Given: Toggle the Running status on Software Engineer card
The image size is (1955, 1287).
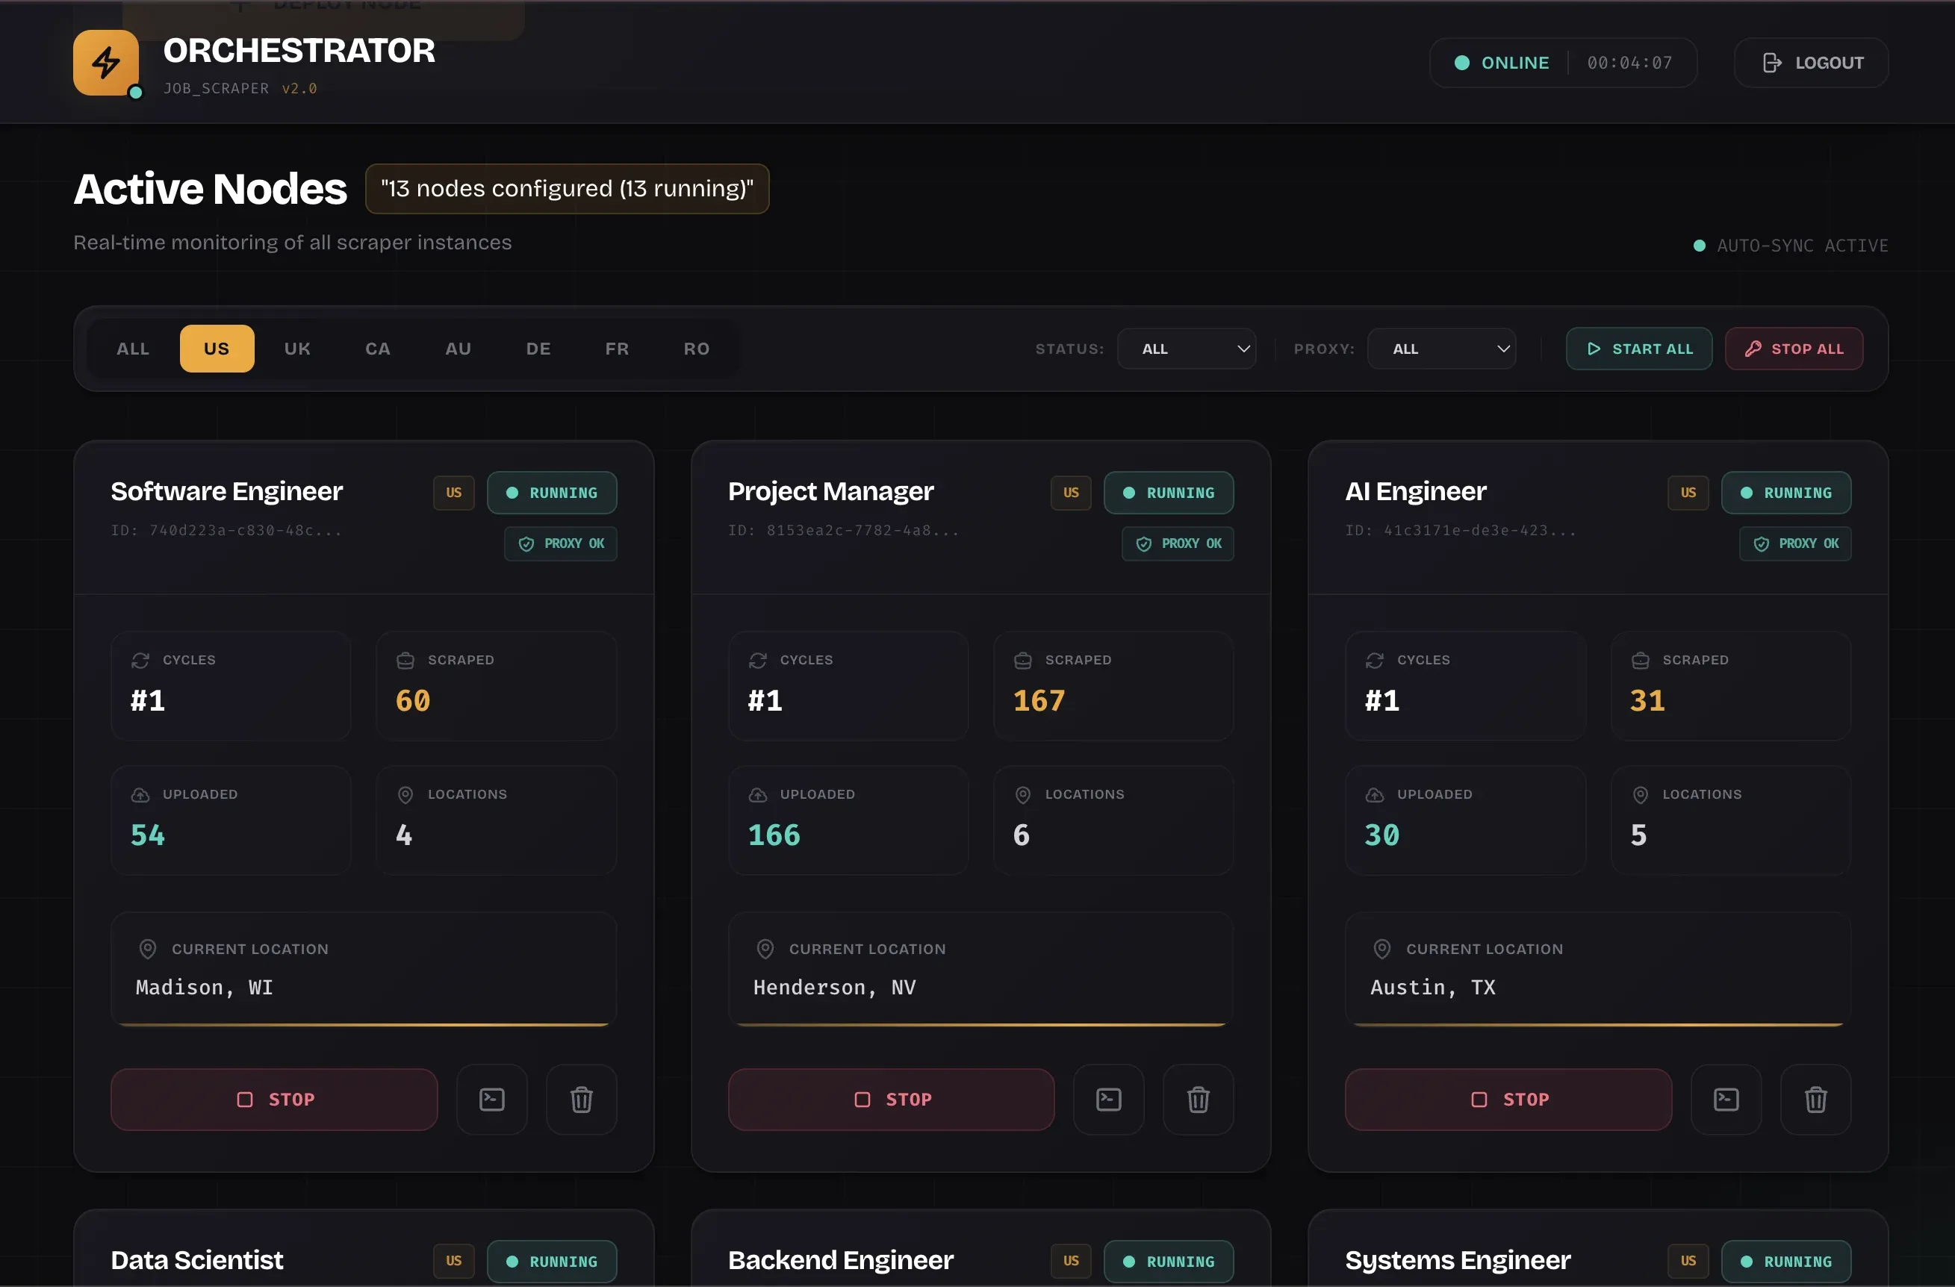Looking at the screenshot, I should click(551, 492).
